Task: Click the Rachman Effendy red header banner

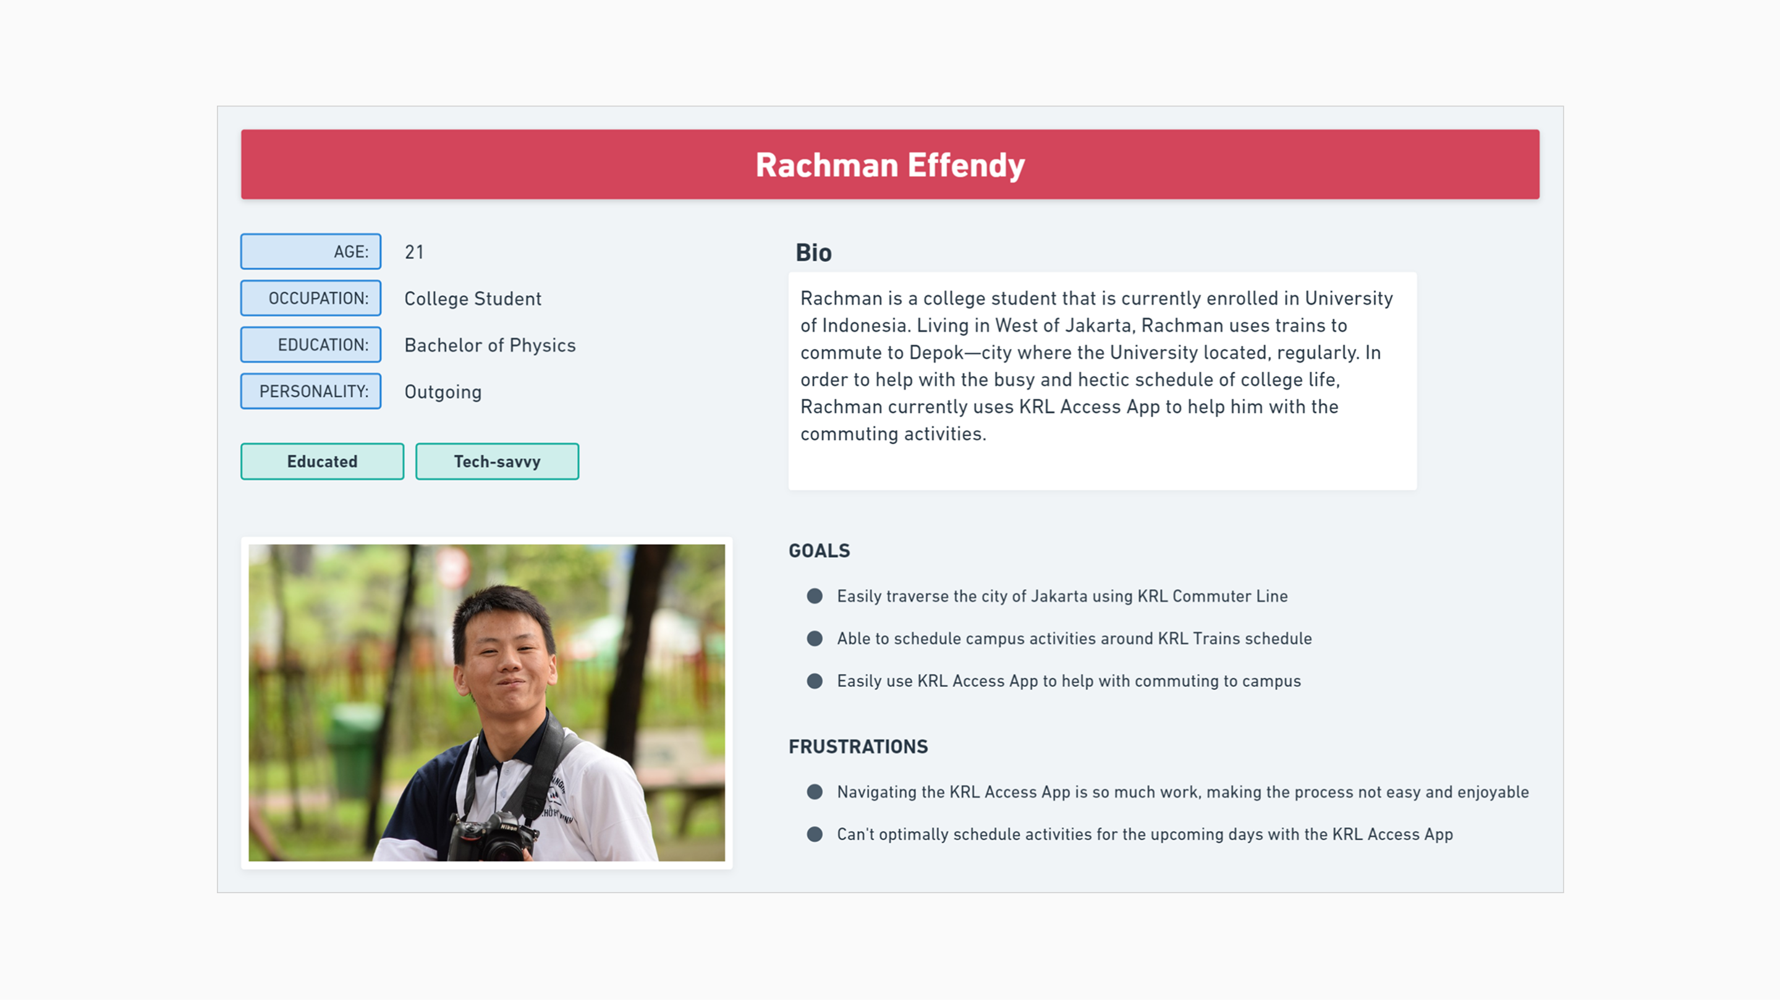Action: pos(890,164)
